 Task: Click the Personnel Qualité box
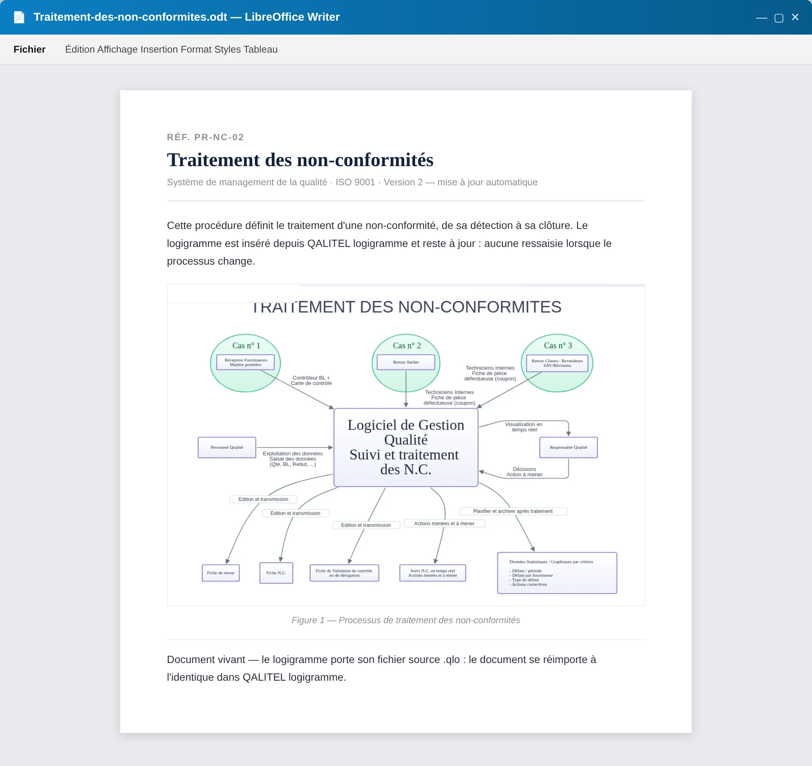(x=227, y=447)
